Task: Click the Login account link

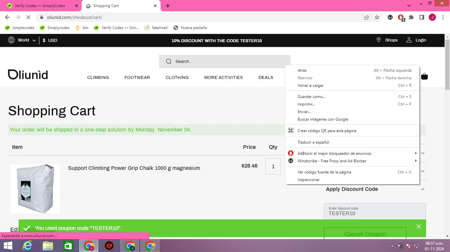Action: coord(416,40)
